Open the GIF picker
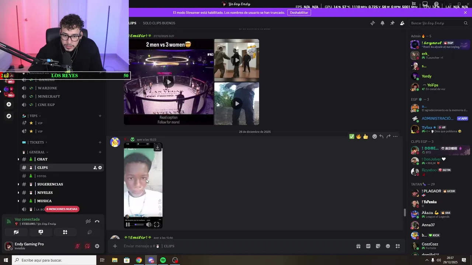The width and height of the screenshot is (472, 265). point(368,246)
